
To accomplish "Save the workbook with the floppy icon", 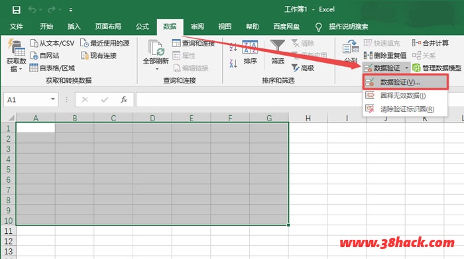I will coord(17,10).
